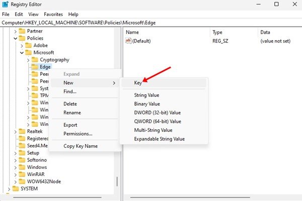Open the Help menu
The image size is (302, 201).
click(73, 15)
